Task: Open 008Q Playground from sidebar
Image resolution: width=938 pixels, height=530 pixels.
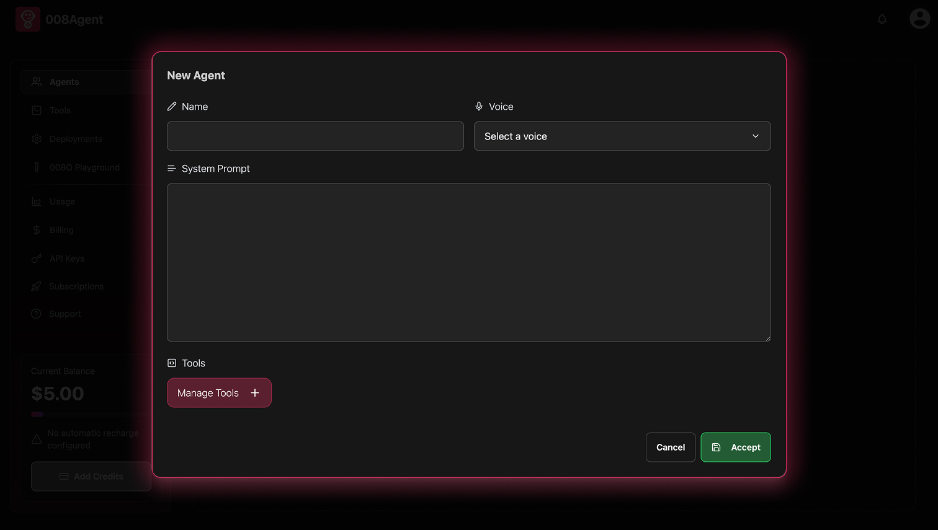Action: 84,167
